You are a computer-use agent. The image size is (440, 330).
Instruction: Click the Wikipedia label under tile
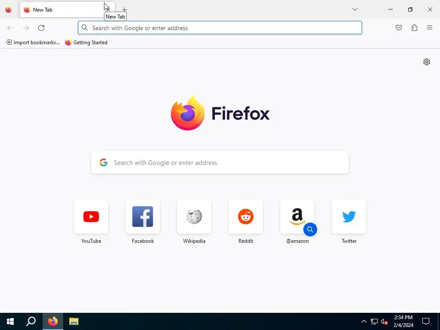pos(194,241)
